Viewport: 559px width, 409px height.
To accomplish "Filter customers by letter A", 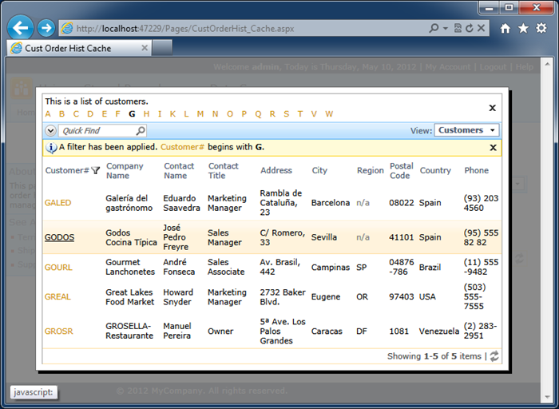I will [48, 114].
